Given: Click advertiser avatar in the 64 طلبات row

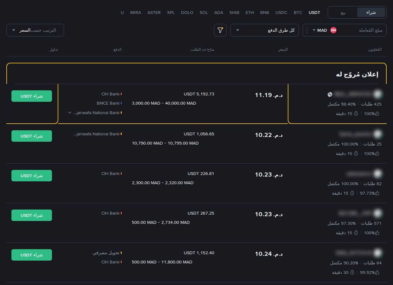Looking at the screenshot, I should tap(377, 253).
